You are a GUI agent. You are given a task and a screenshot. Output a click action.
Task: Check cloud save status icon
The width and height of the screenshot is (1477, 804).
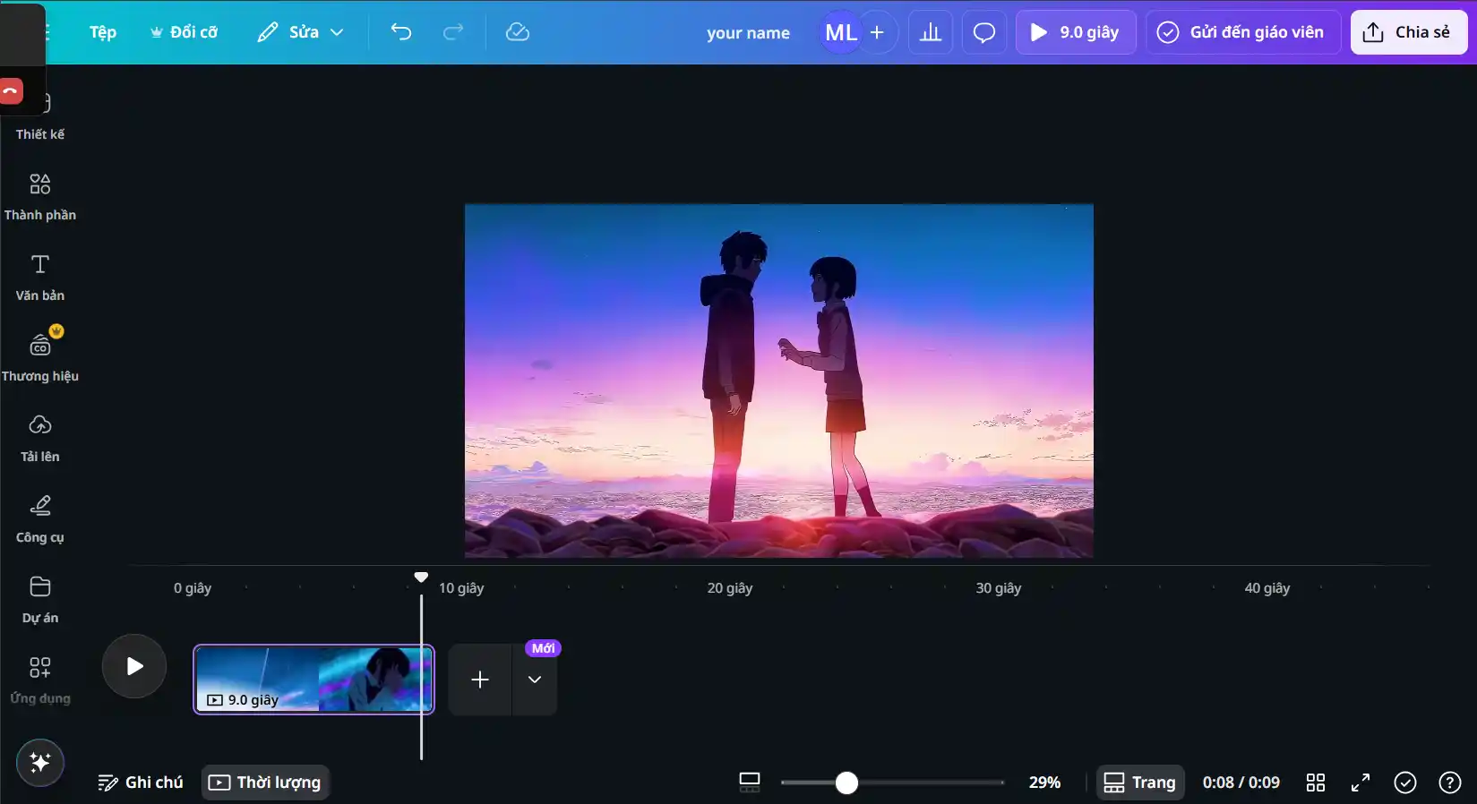point(518,32)
